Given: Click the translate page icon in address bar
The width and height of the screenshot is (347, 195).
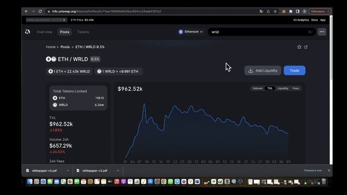Looking at the screenshot, I should point(261,11).
